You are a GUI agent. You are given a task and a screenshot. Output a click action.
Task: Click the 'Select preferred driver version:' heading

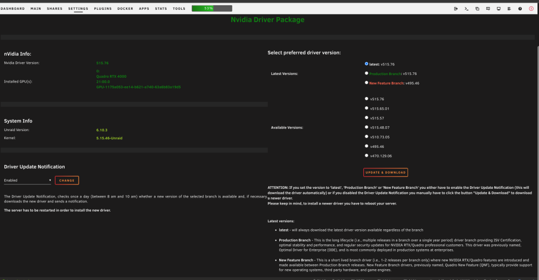coord(304,53)
